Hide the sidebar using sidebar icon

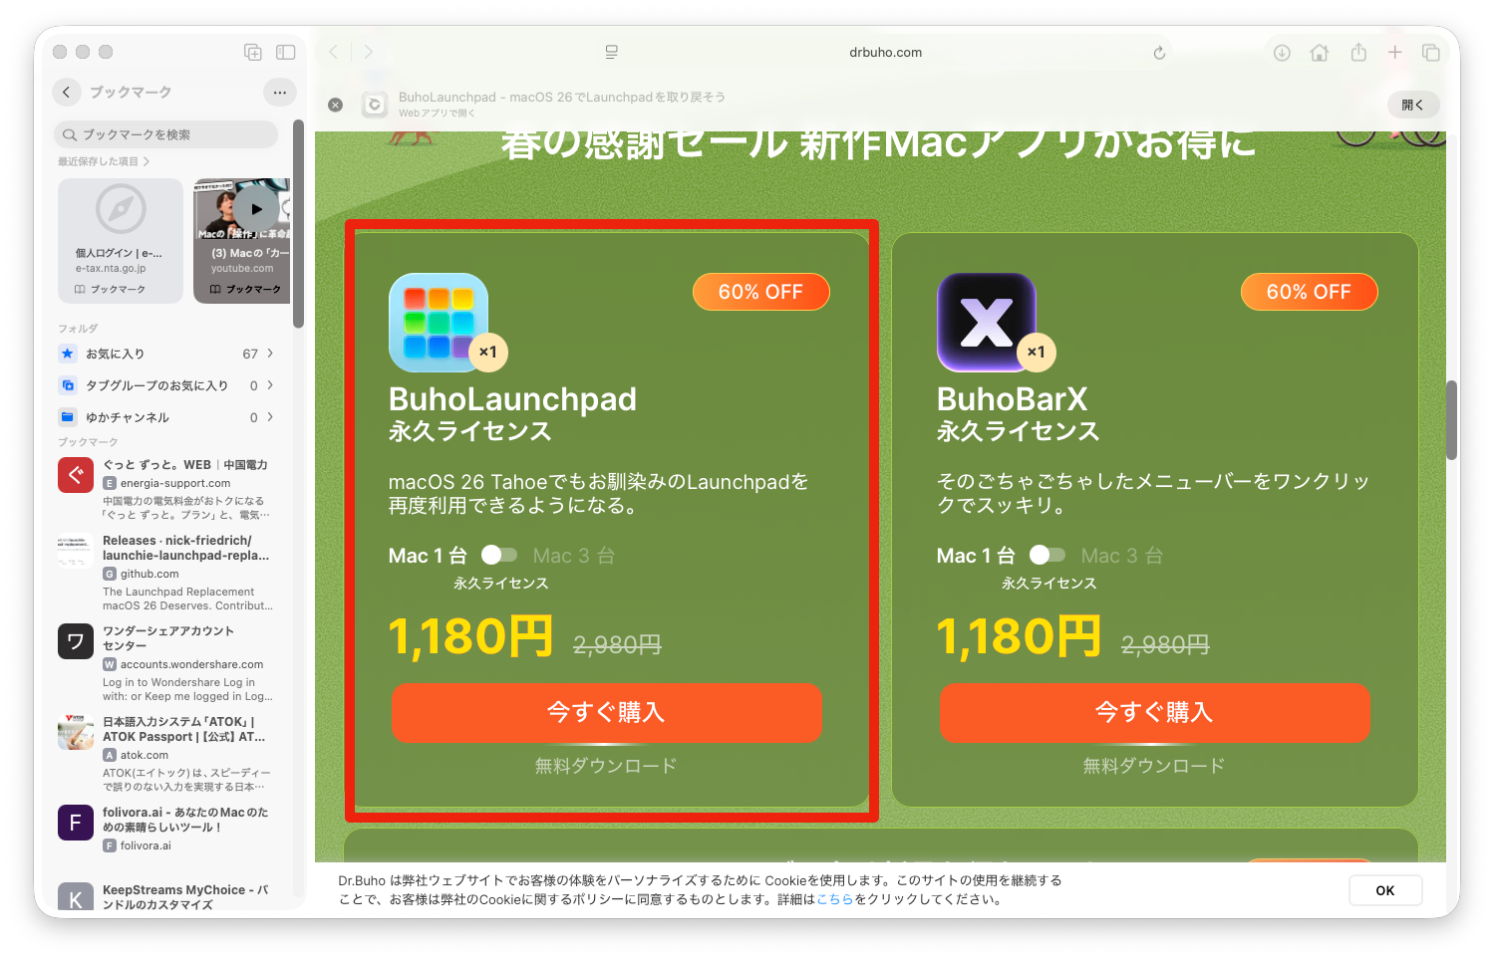[285, 52]
